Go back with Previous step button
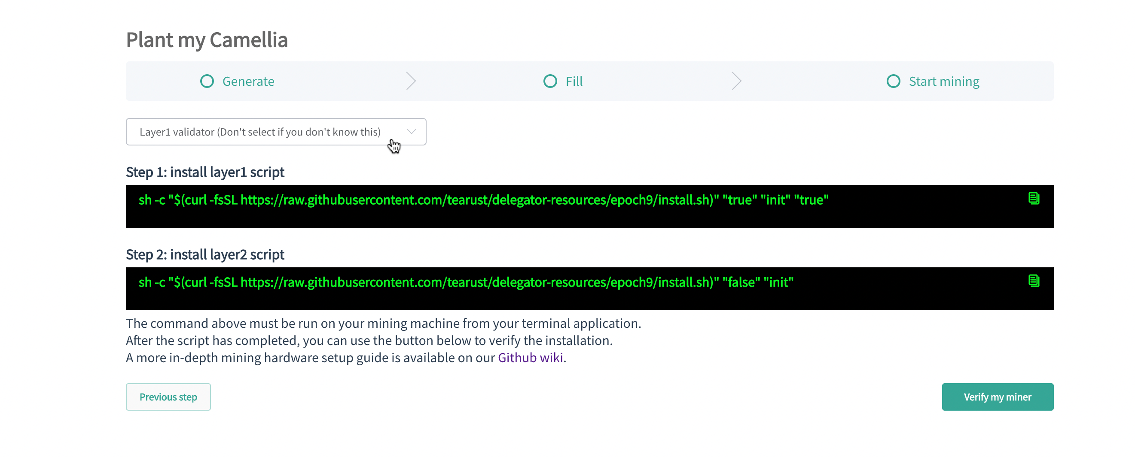This screenshot has width=1135, height=457. tap(168, 396)
